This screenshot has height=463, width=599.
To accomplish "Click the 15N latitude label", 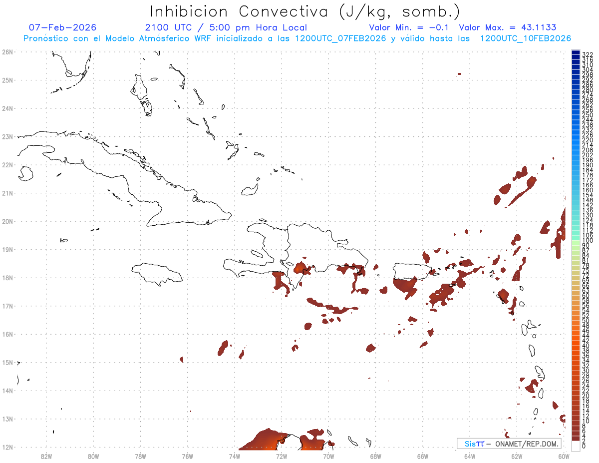I will point(7,362).
